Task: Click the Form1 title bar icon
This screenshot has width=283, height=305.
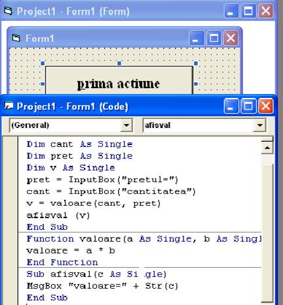Action: point(16,38)
